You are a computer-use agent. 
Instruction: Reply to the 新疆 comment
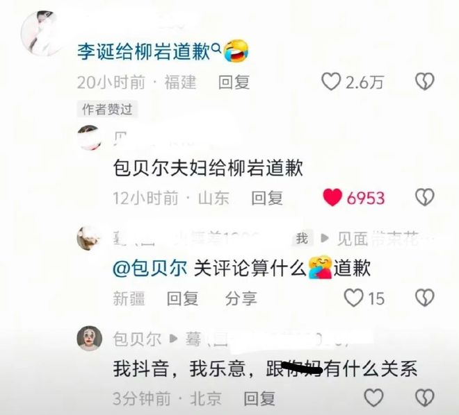(182, 298)
